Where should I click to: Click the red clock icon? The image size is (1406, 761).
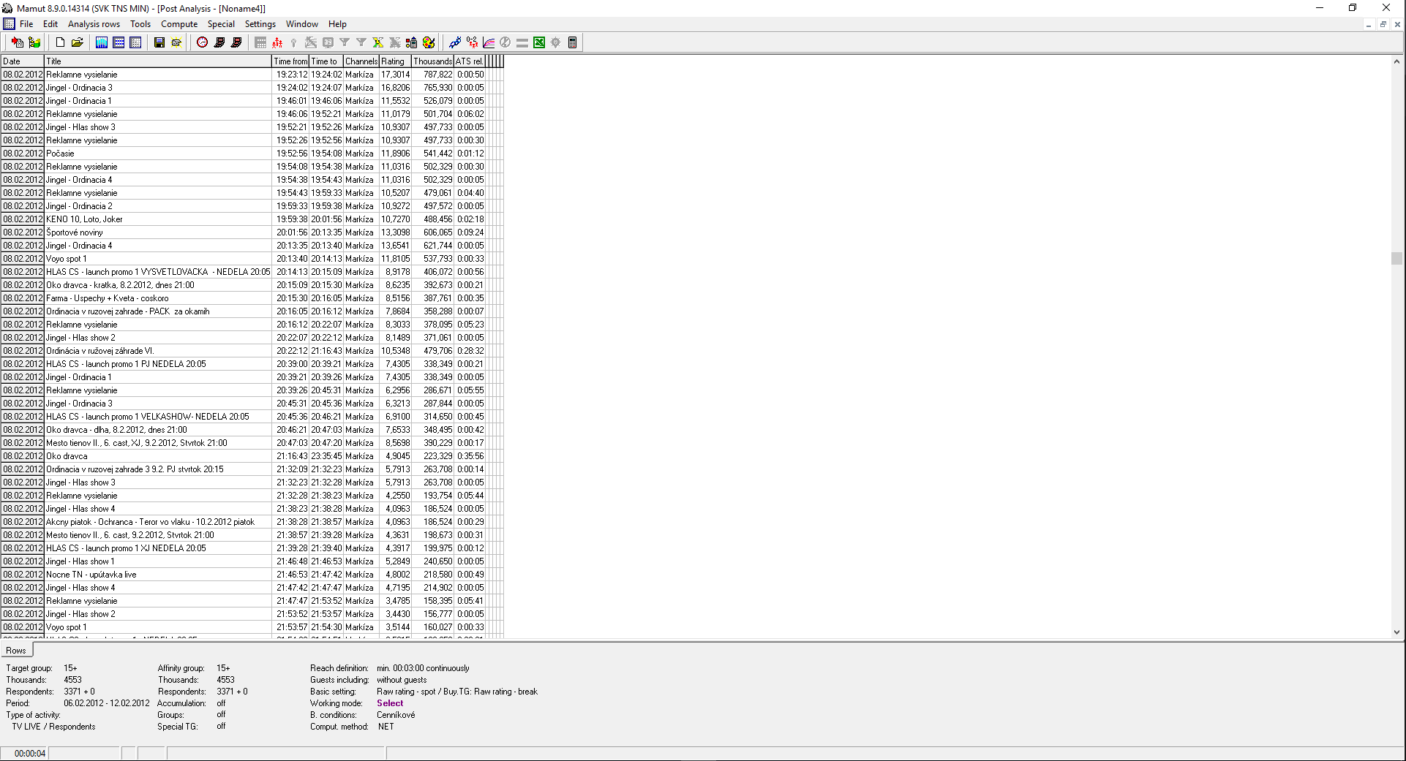[x=203, y=42]
